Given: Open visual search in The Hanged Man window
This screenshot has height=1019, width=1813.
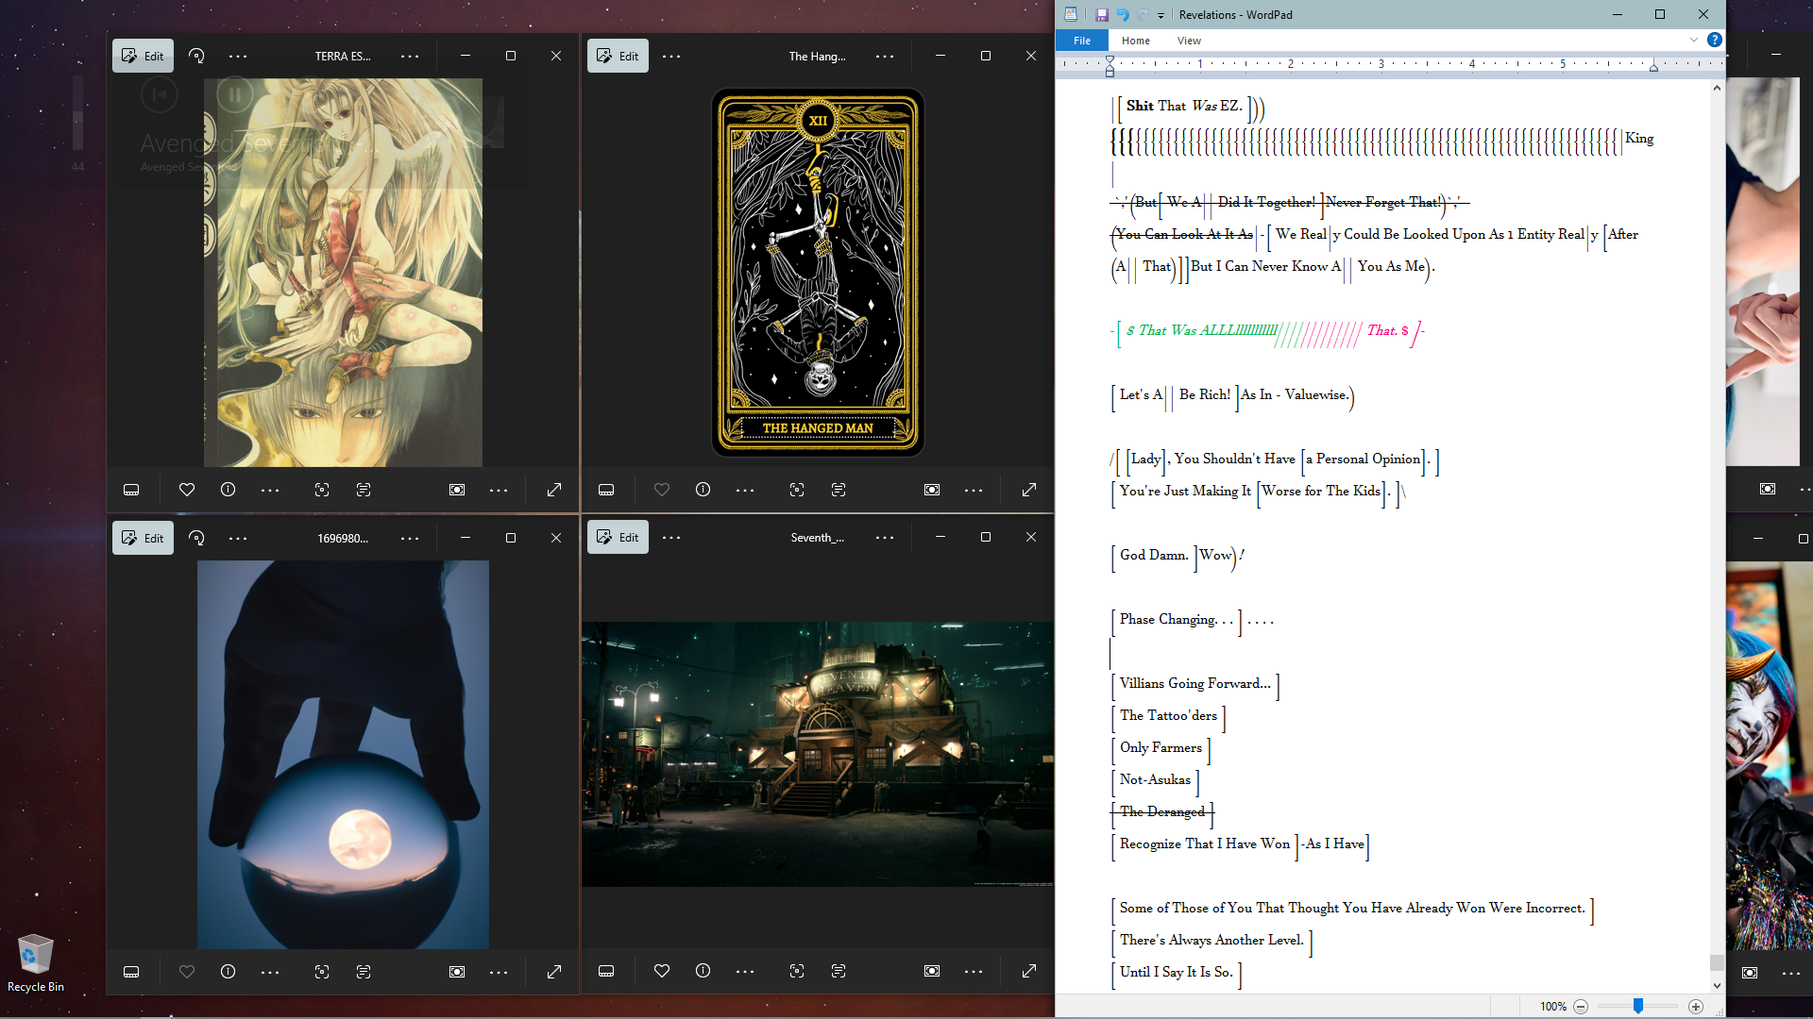Looking at the screenshot, I should pyautogui.click(x=797, y=490).
